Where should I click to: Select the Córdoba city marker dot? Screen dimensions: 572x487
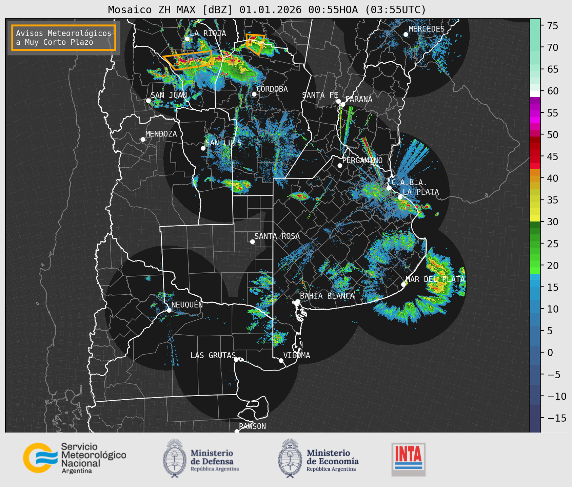pyautogui.click(x=254, y=94)
